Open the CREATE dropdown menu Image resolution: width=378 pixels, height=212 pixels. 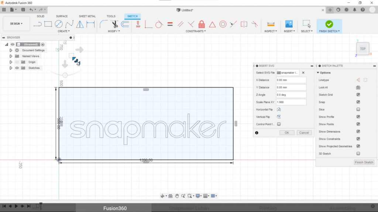click(63, 31)
